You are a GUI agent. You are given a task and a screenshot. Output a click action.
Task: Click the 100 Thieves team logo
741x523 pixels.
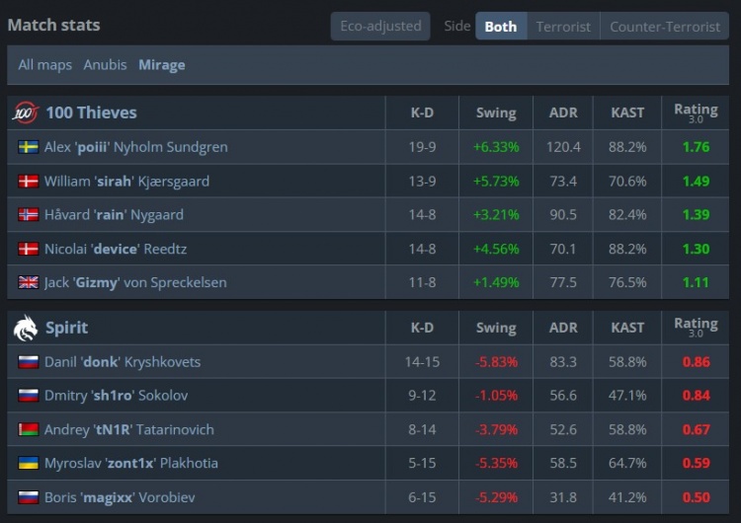25,112
